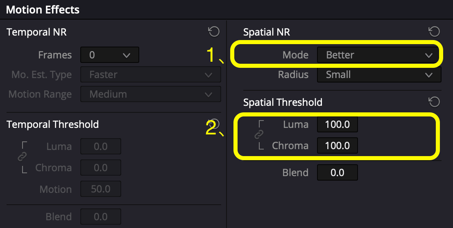Open the Mo. Est. Type dropdown
Image resolution: width=453 pixels, height=228 pixels.
[x=150, y=75]
